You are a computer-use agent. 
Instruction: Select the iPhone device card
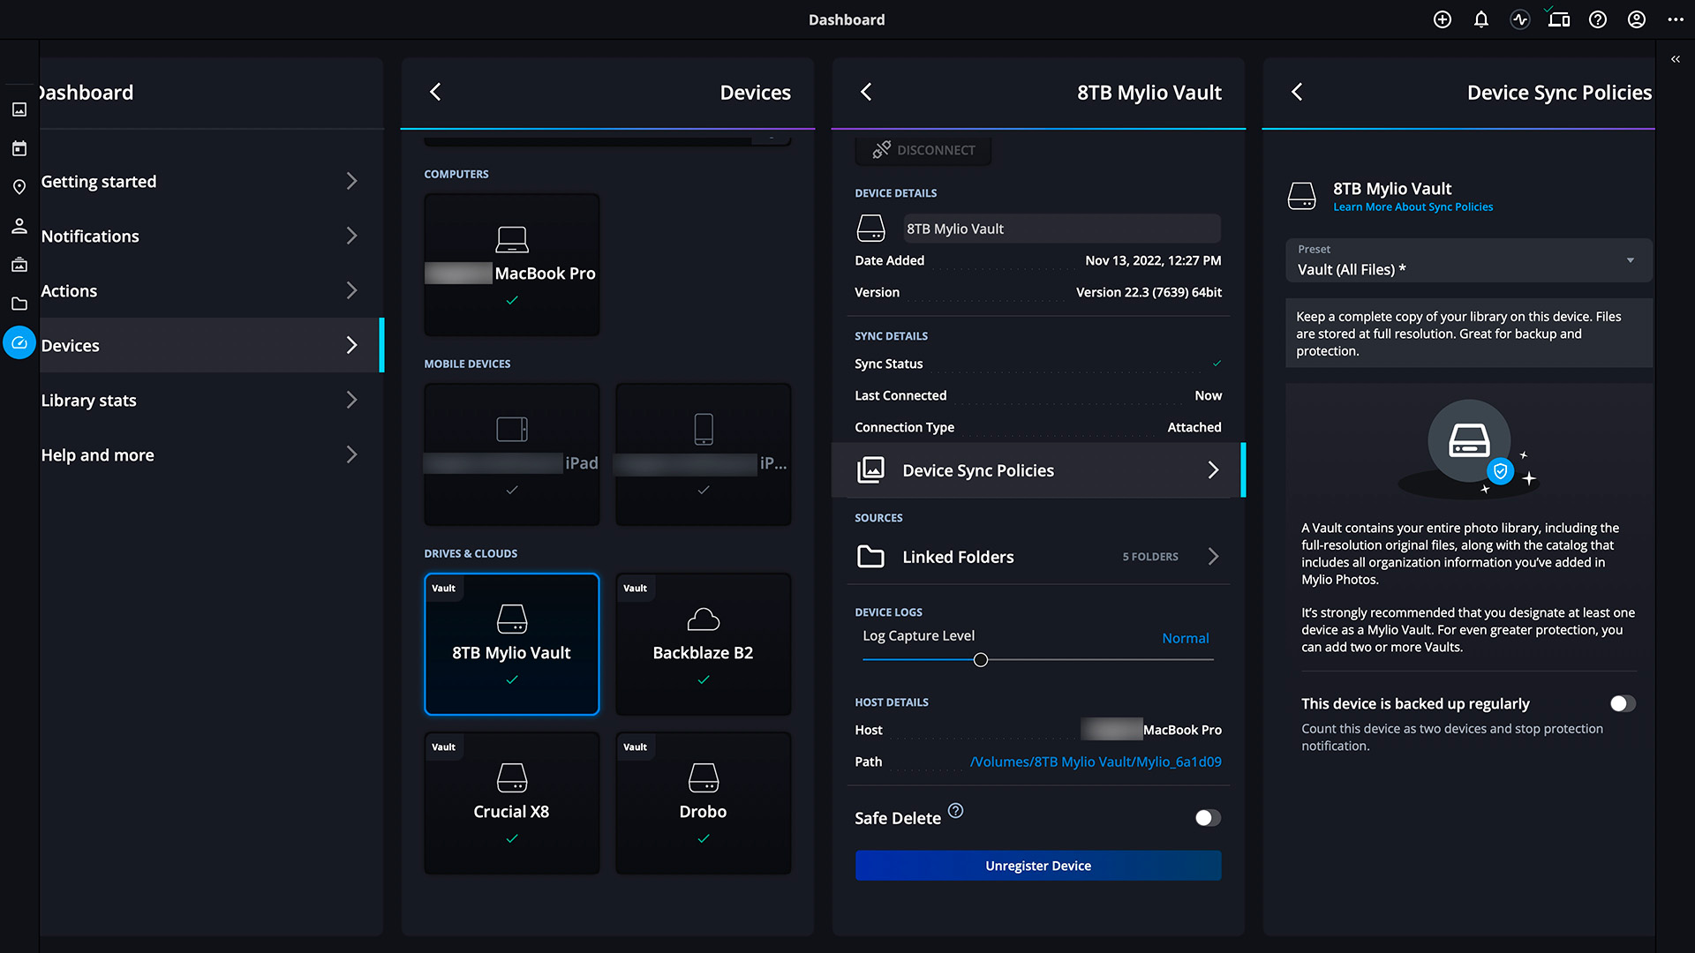(704, 454)
